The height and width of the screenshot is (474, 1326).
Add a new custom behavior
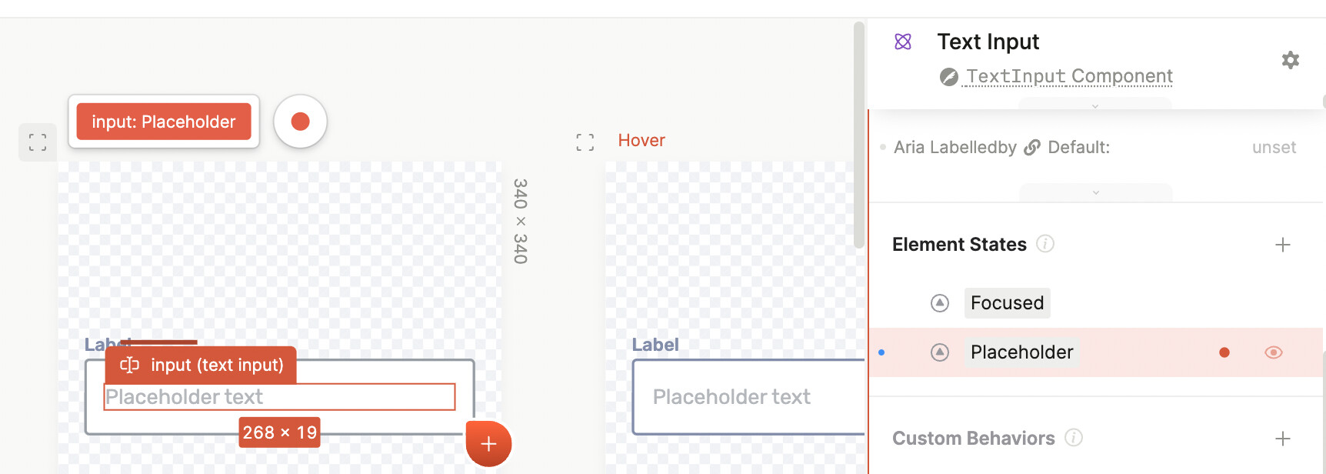[x=1282, y=439]
